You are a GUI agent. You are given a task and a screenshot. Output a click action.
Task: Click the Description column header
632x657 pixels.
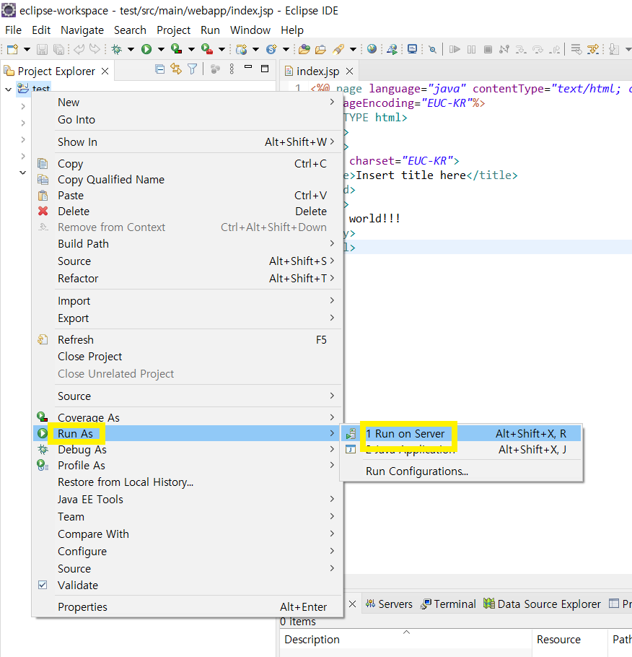[x=405, y=640]
